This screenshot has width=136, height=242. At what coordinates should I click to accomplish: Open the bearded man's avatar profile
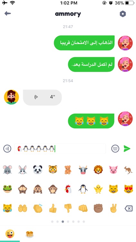11,97
